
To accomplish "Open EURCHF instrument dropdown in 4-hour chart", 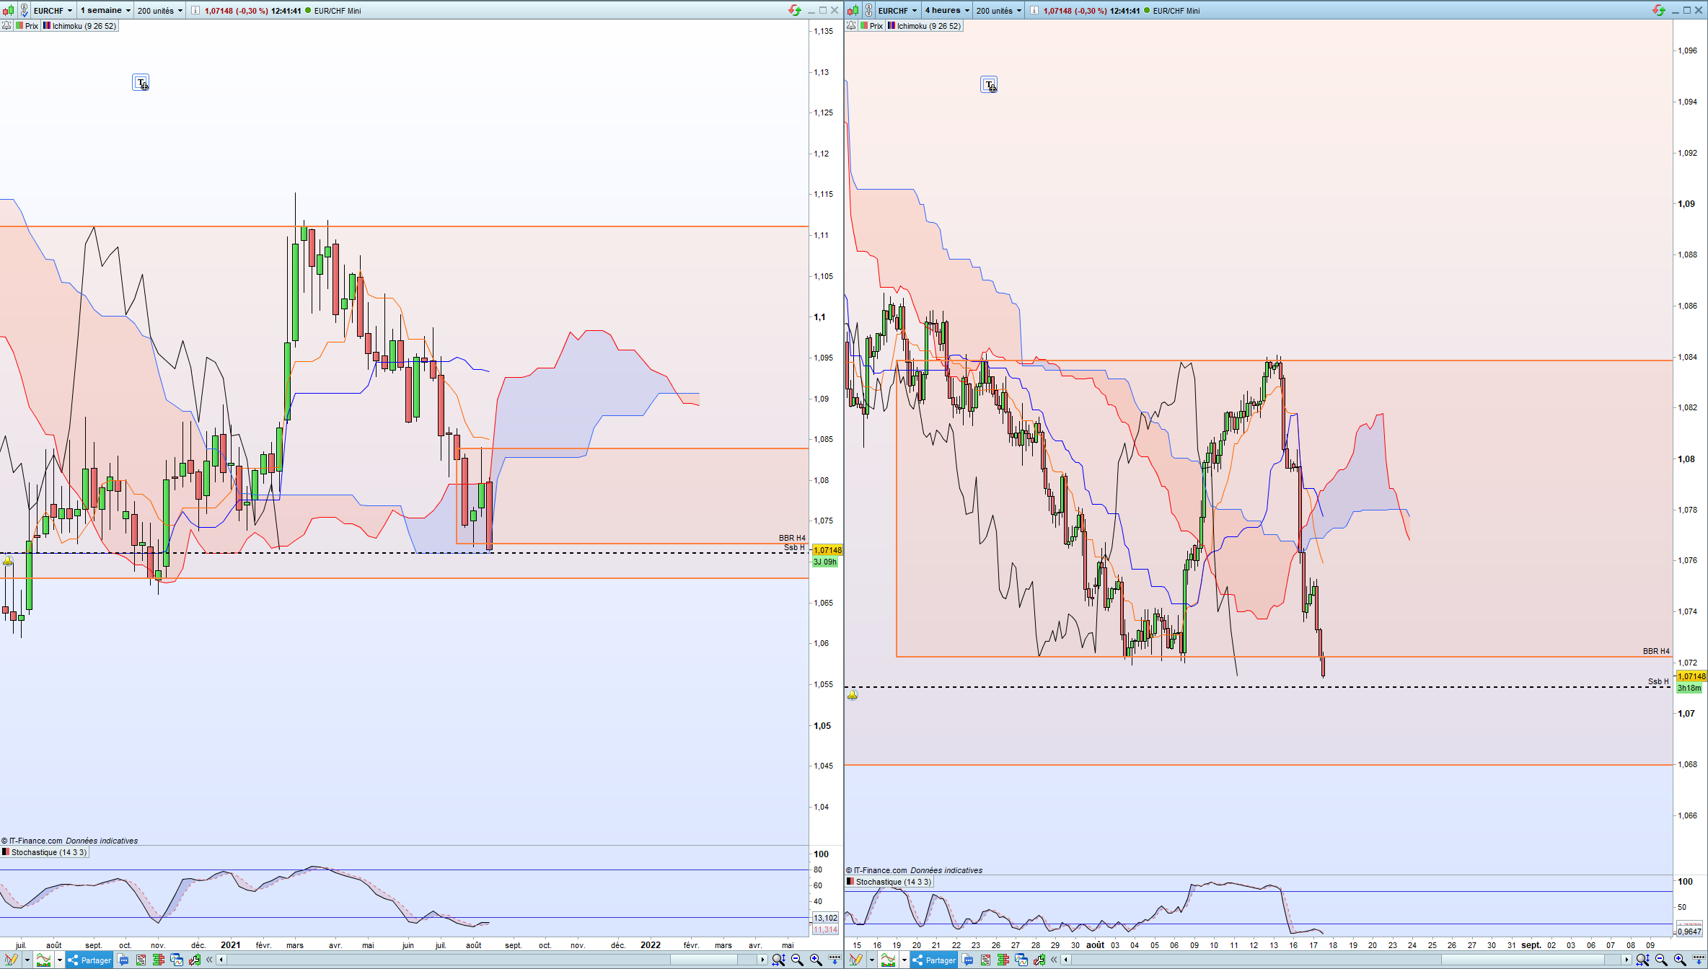I will click(898, 11).
